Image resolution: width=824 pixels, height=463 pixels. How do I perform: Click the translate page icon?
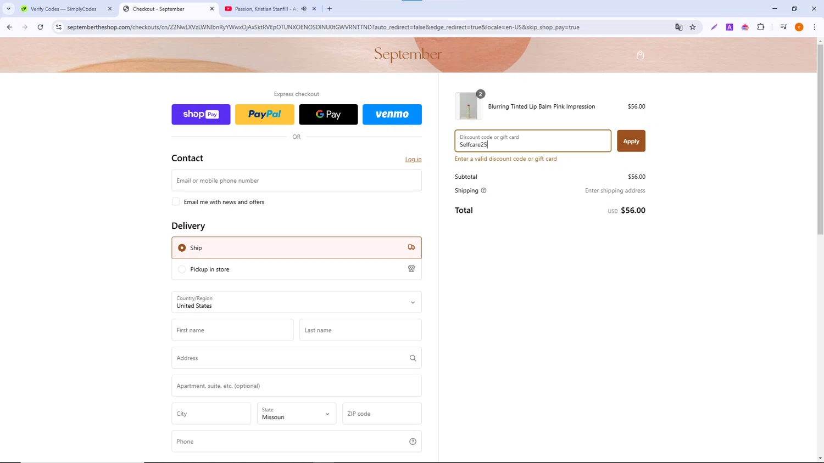pyautogui.click(x=678, y=27)
